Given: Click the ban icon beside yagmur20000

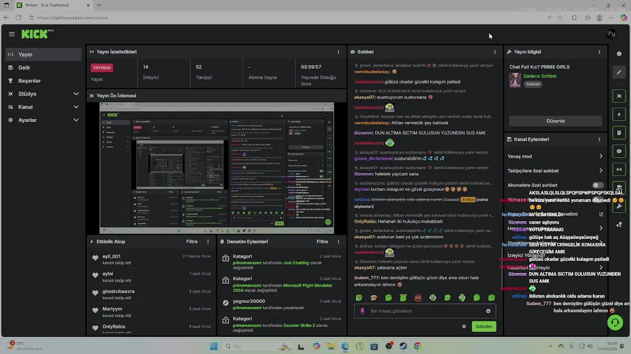Looking at the screenshot, I should (226, 303).
